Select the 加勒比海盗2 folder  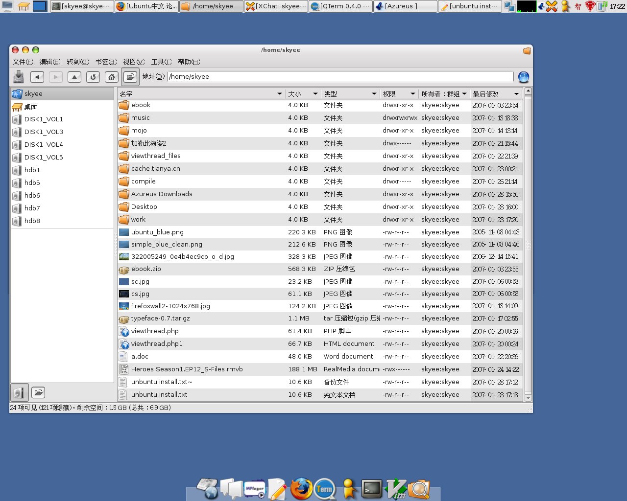(319, 143)
